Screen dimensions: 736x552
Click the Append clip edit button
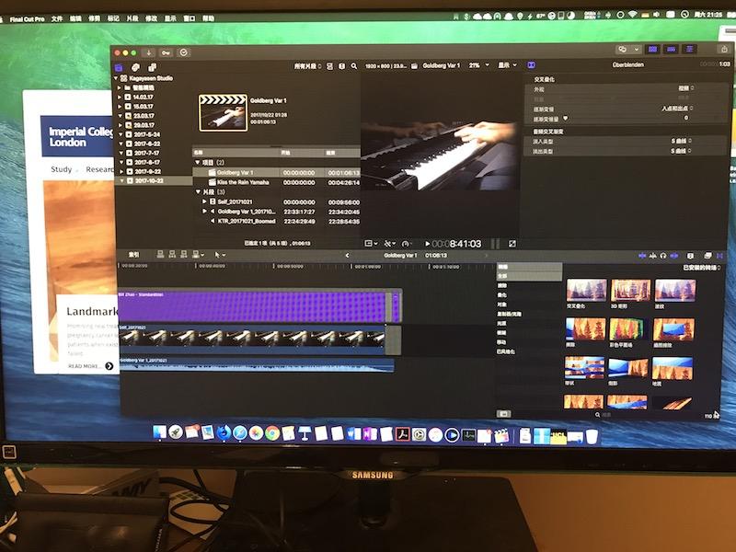[x=183, y=255]
